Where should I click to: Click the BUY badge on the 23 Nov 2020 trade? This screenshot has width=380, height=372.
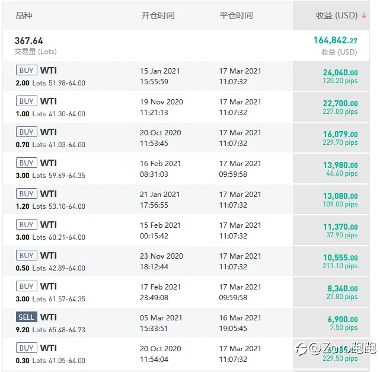[26, 256]
